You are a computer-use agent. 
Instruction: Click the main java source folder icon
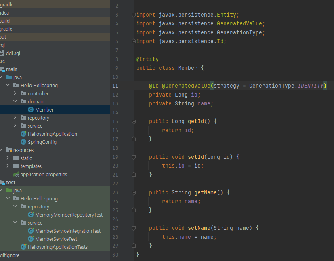coord(9,77)
